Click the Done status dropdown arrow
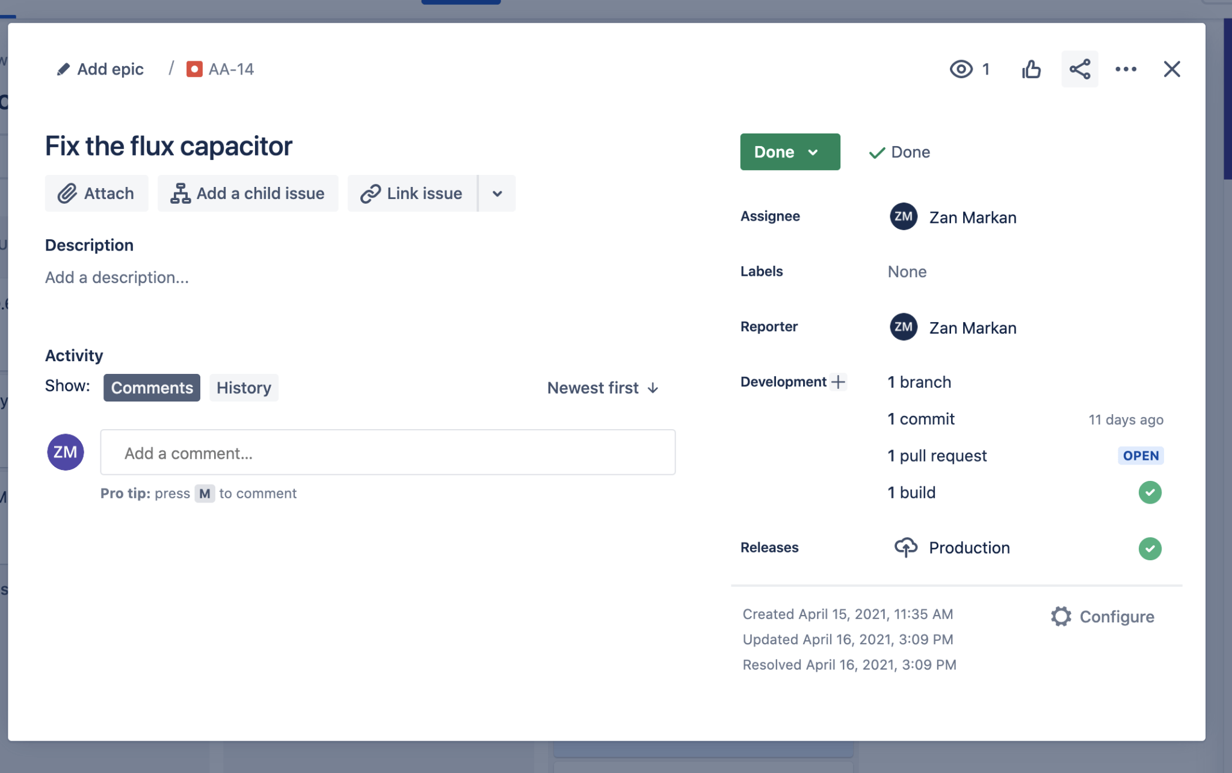 pyautogui.click(x=814, y=151)
